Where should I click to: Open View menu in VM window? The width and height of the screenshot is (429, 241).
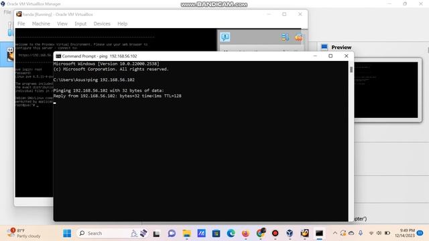point(62,24)
